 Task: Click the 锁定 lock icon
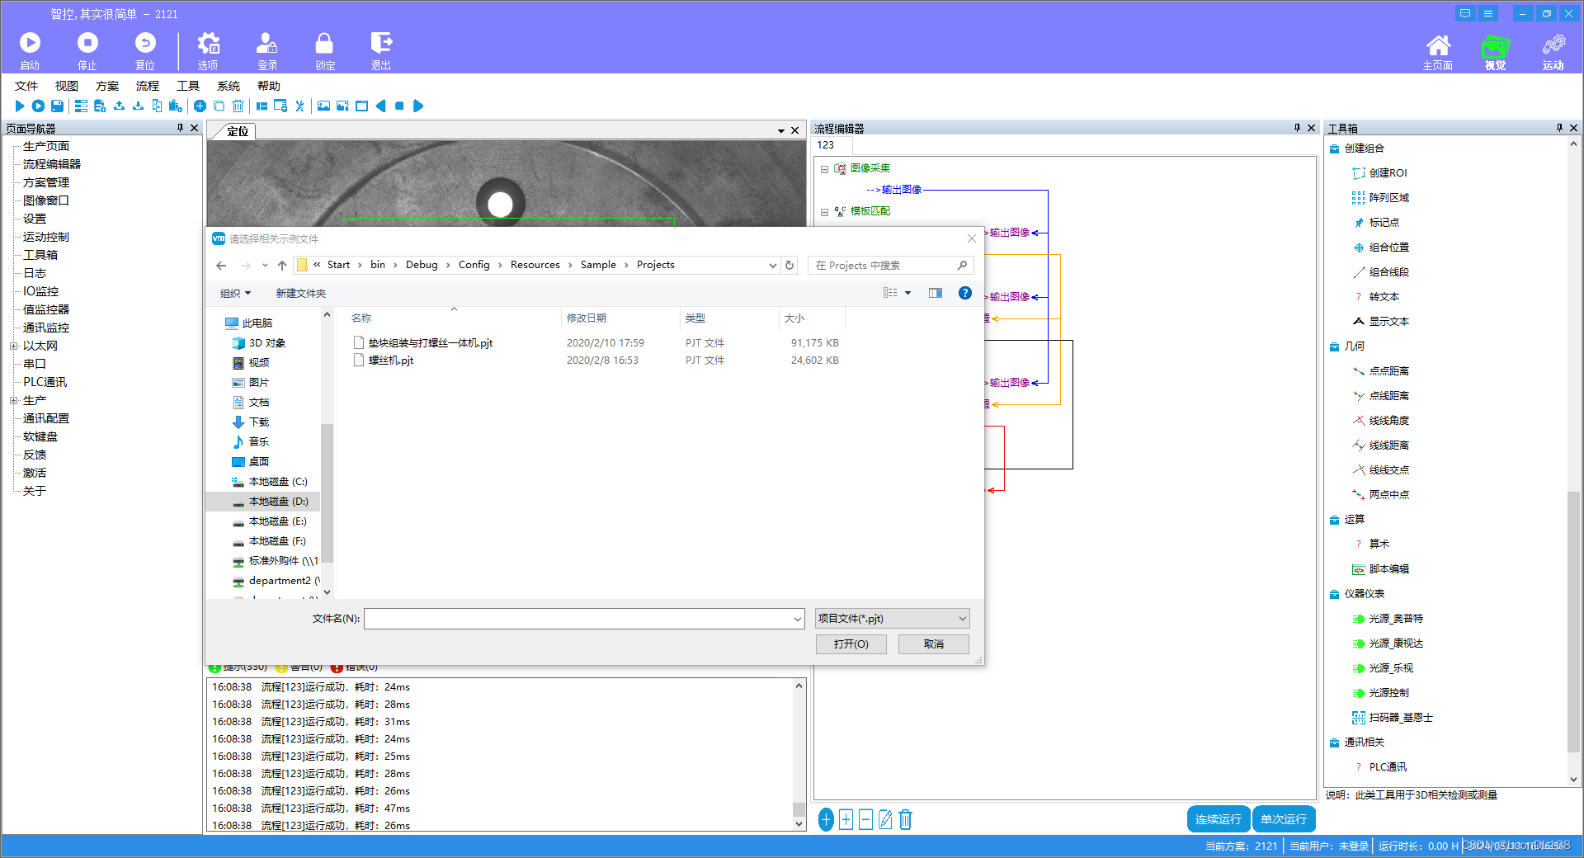(x=323, y=42)
